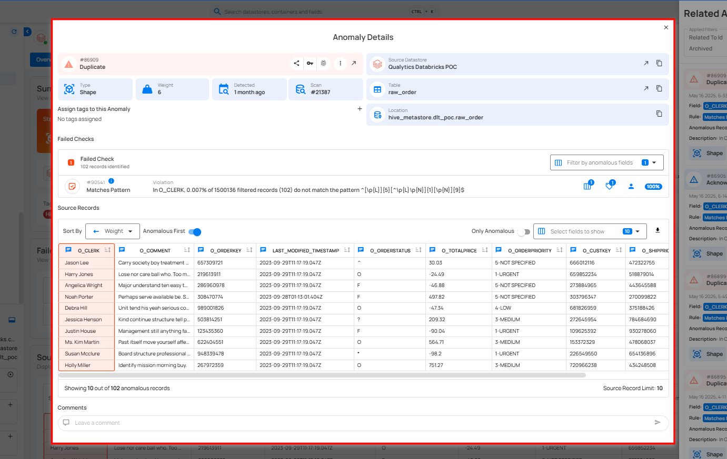Click the comment icon on O_CLERK column
The width and height of the screenshot is (727, 459).
(x=68, y=250)
